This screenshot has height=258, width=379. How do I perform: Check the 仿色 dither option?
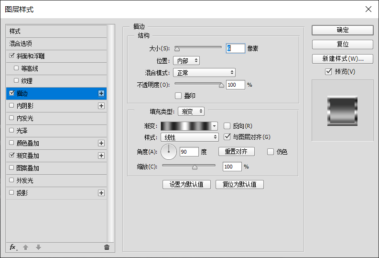pos(271,152)
